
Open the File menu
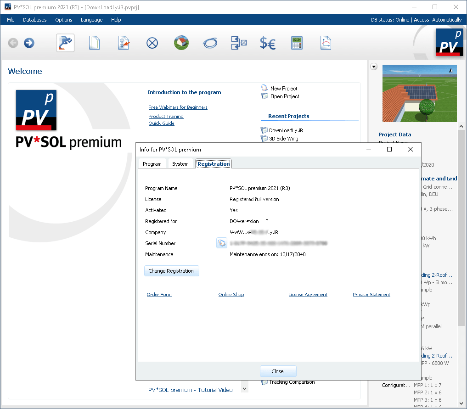(11, 20)
